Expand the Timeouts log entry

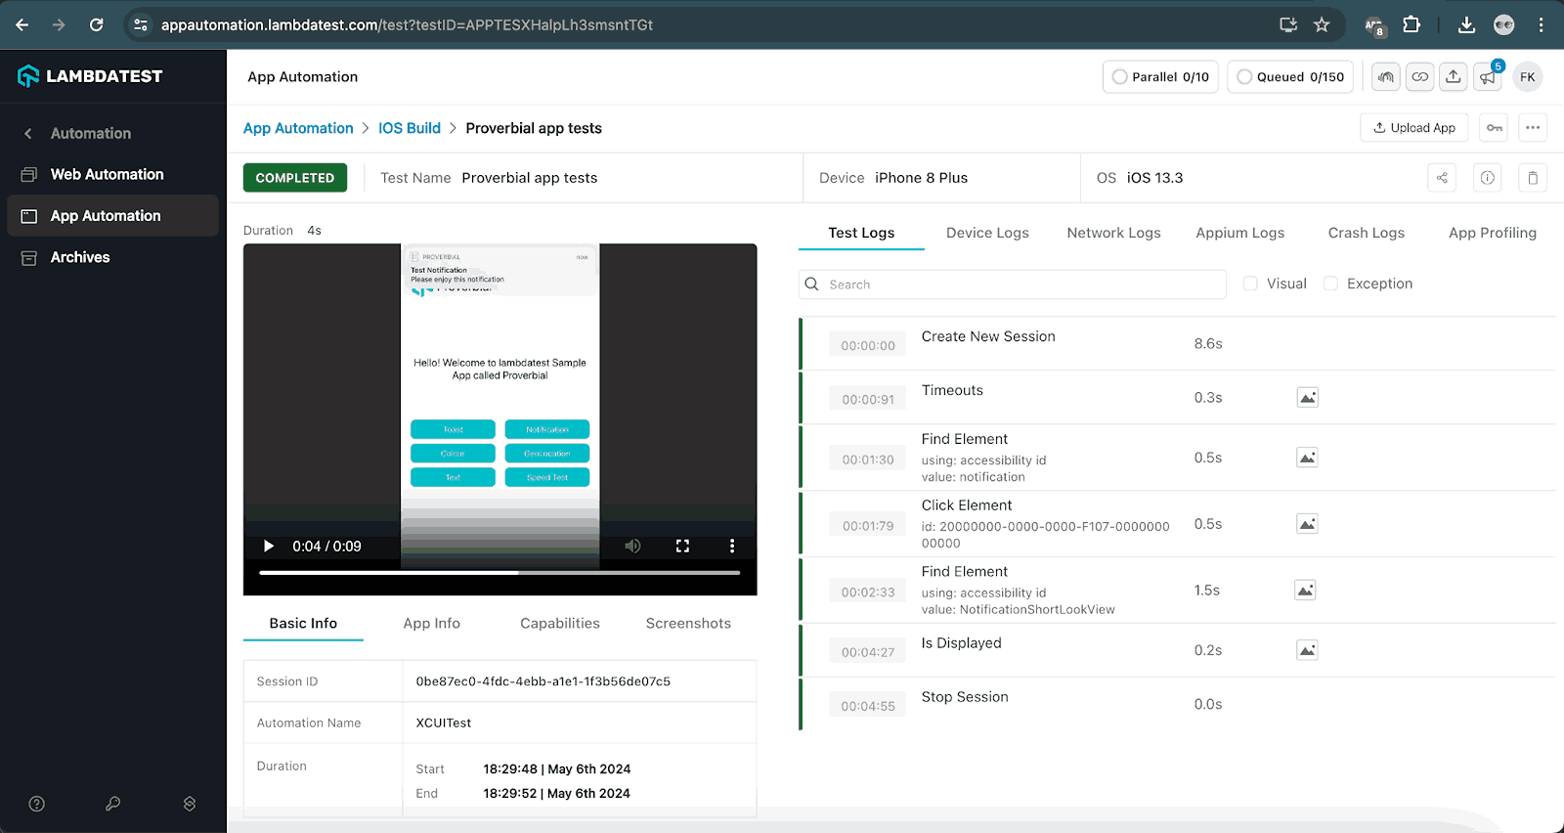pyautogui.click(x=1177, y=397)
